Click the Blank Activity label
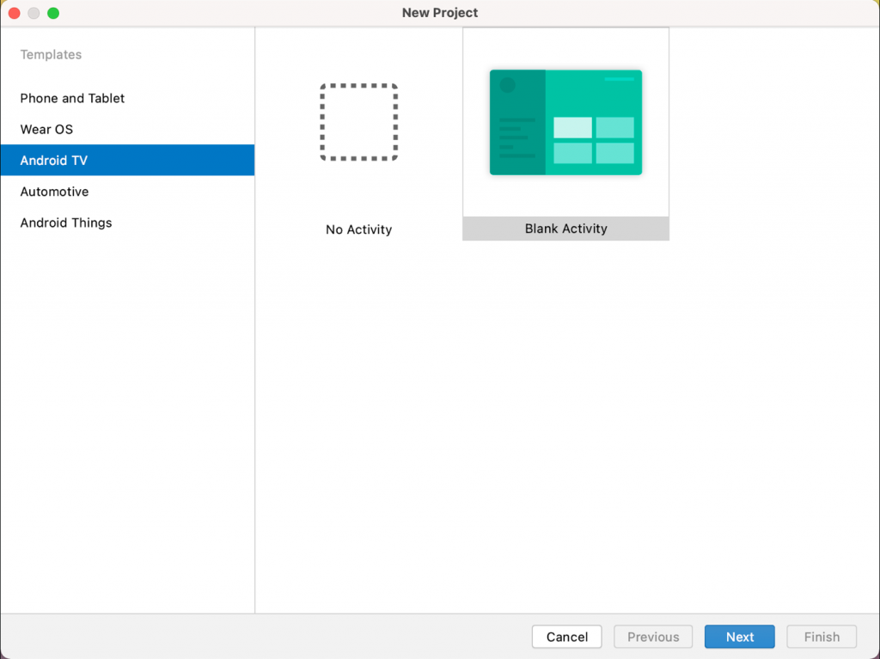Viewport: 880px width, 659px height. click(x=565, y=229)
